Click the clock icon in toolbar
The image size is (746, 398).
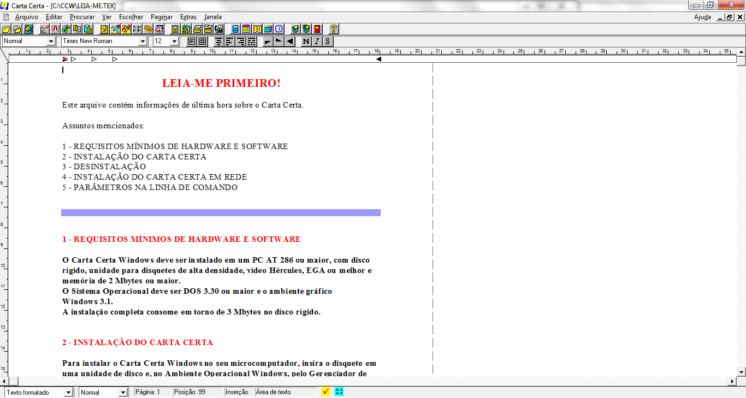point(279,29)
